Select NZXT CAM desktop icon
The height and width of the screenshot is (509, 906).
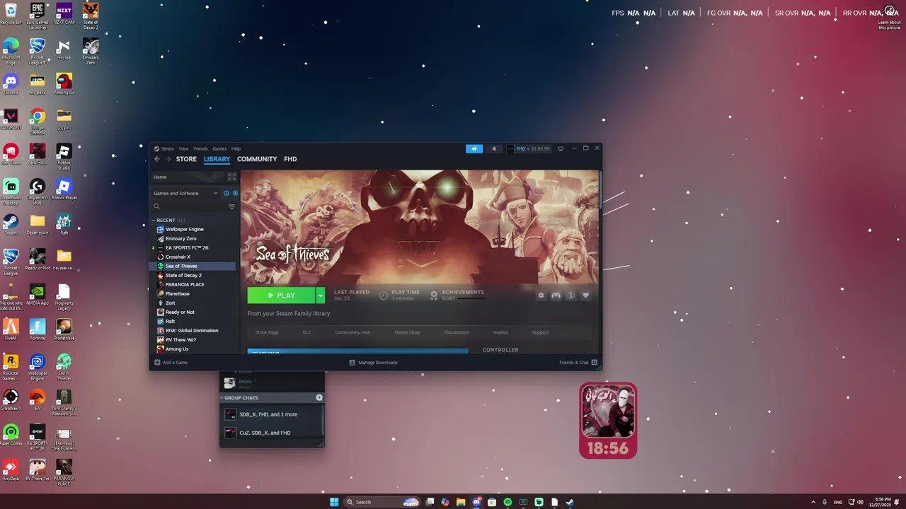point(64,14)
